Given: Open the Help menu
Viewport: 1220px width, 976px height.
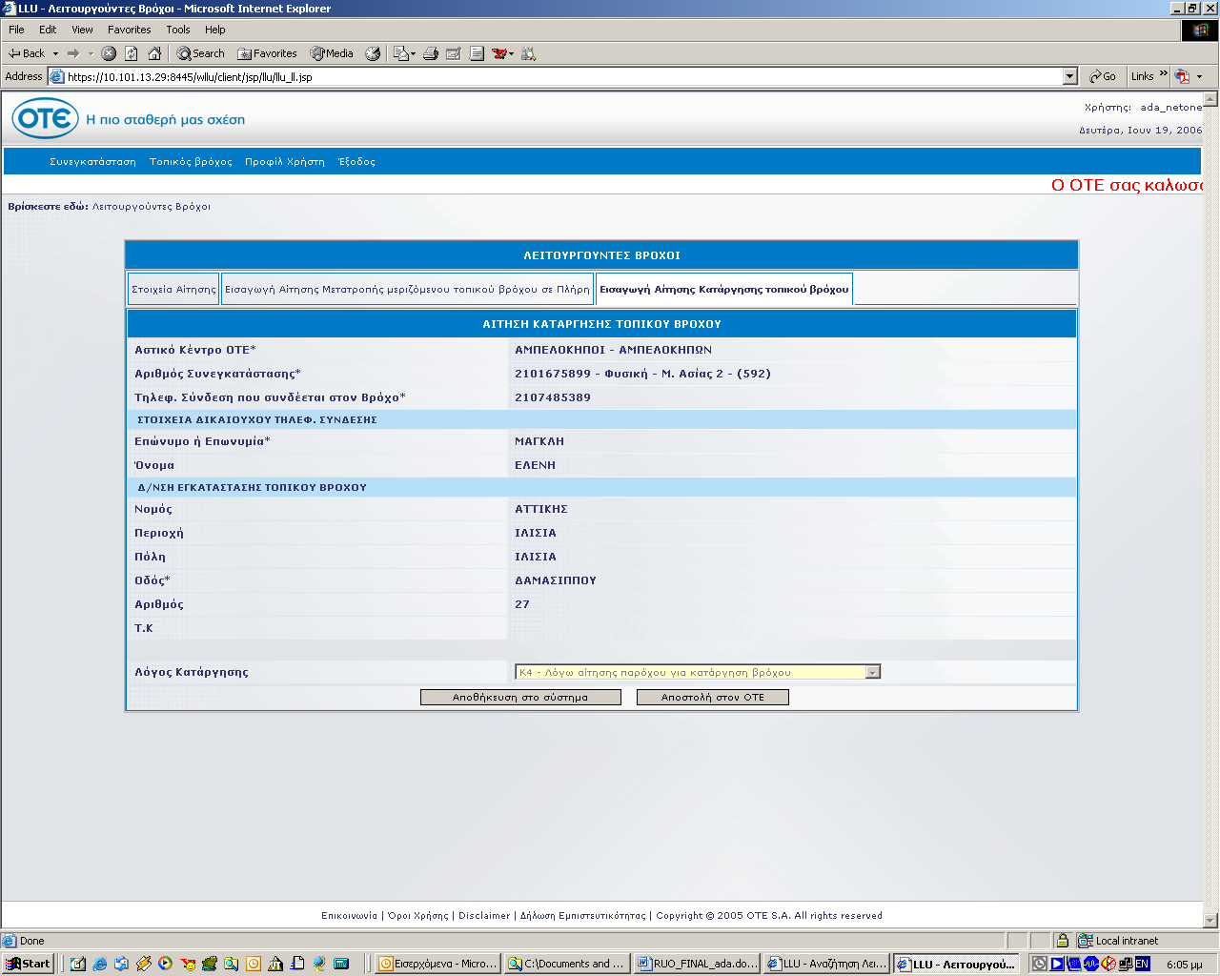Looking at the screenshot, I should (215, 30).
